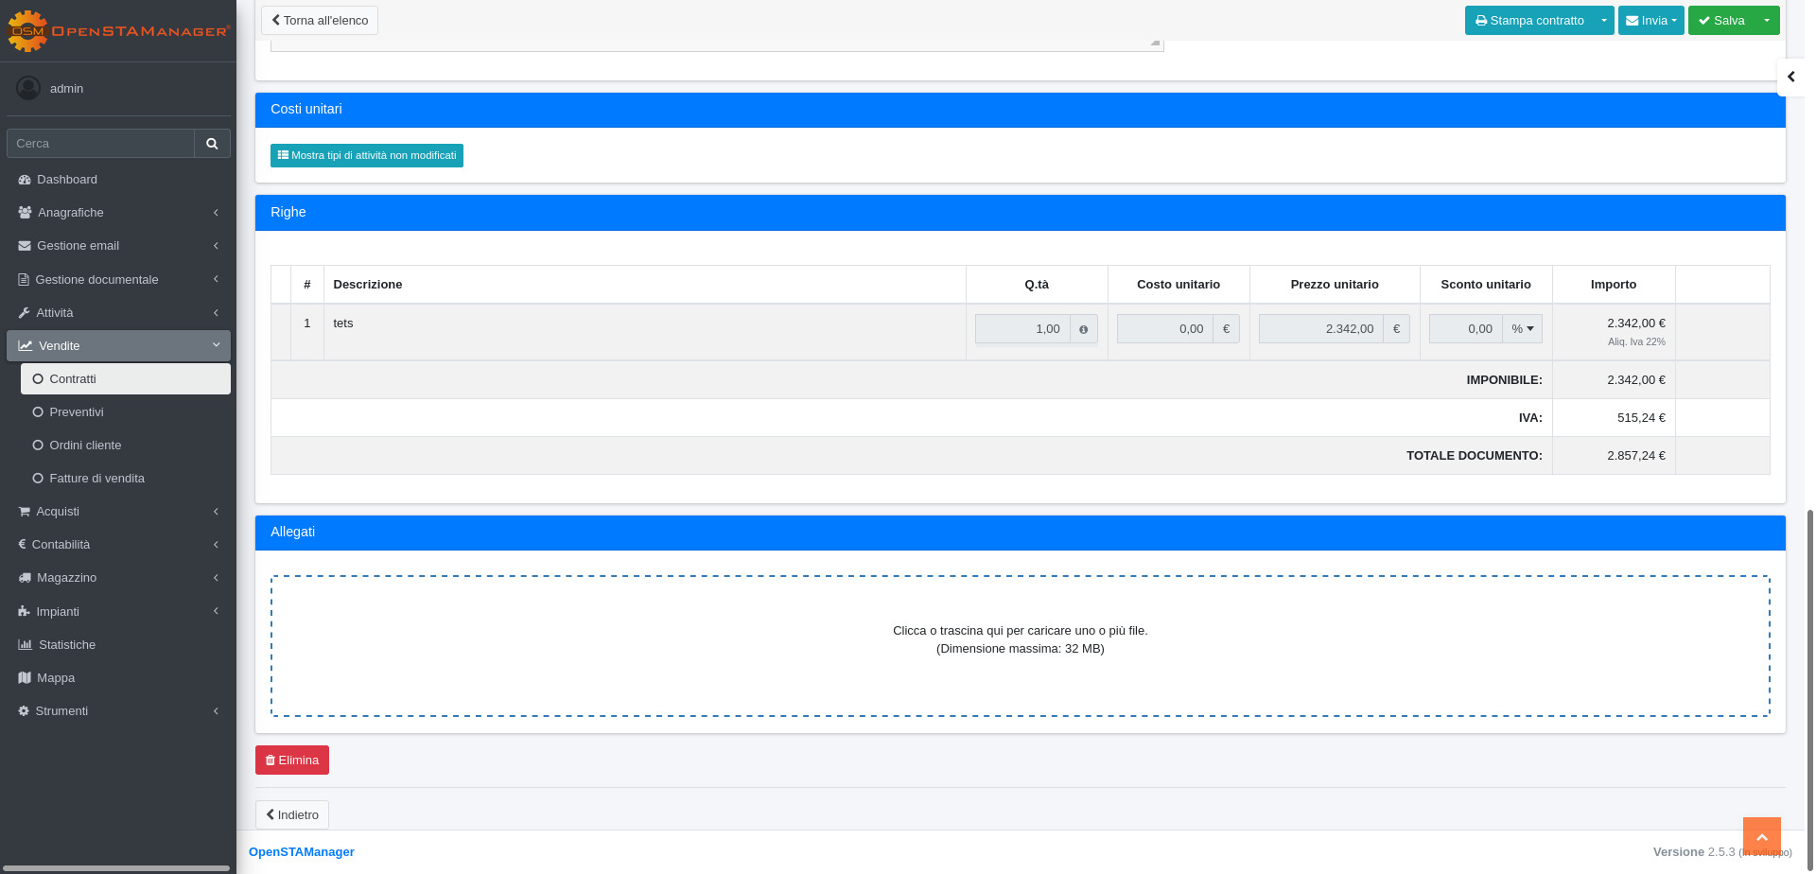1816x874 pixels.
Task: Open the discount unit percent dropdown
Action: click(1522, 329)
